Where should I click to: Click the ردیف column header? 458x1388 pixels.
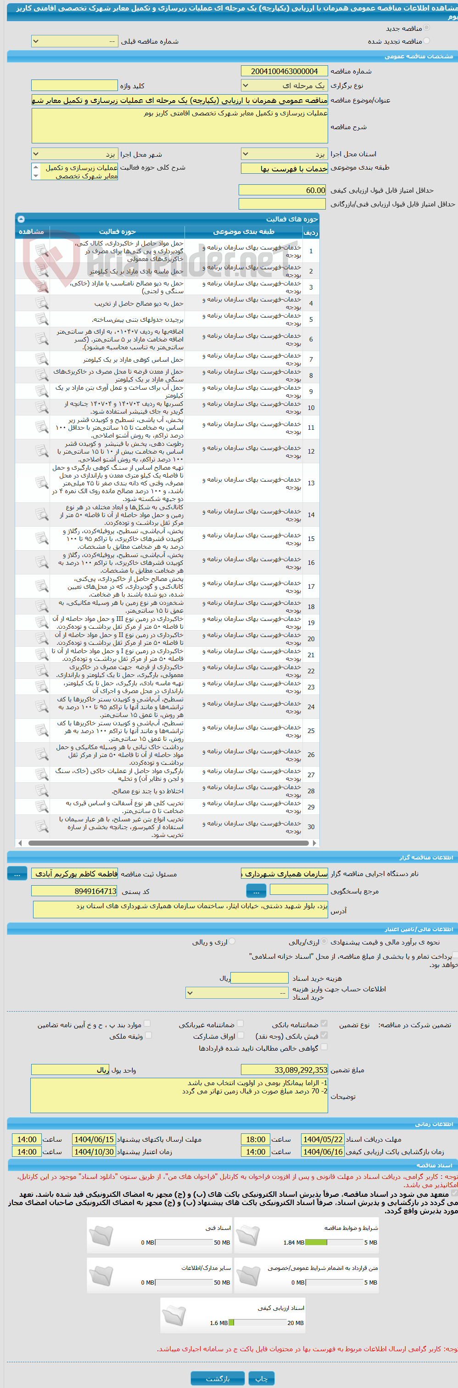coord(311,232)
